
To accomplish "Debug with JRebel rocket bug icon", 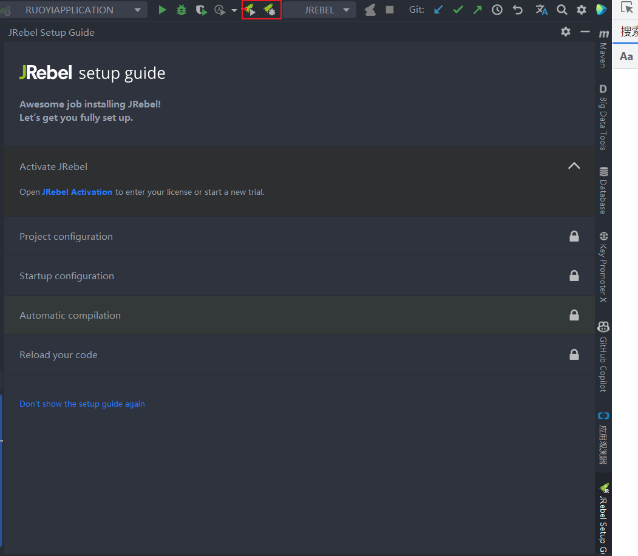I will click(x=270, y=10).
